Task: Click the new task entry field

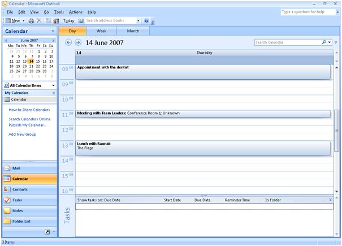Action: click(x=205, y=206)
